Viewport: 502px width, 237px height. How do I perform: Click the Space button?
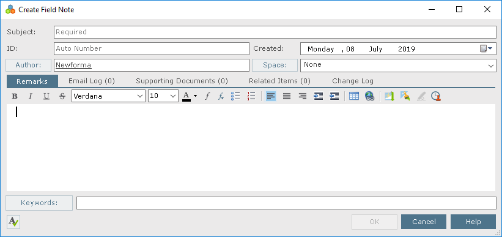click(x=275, y=66)
